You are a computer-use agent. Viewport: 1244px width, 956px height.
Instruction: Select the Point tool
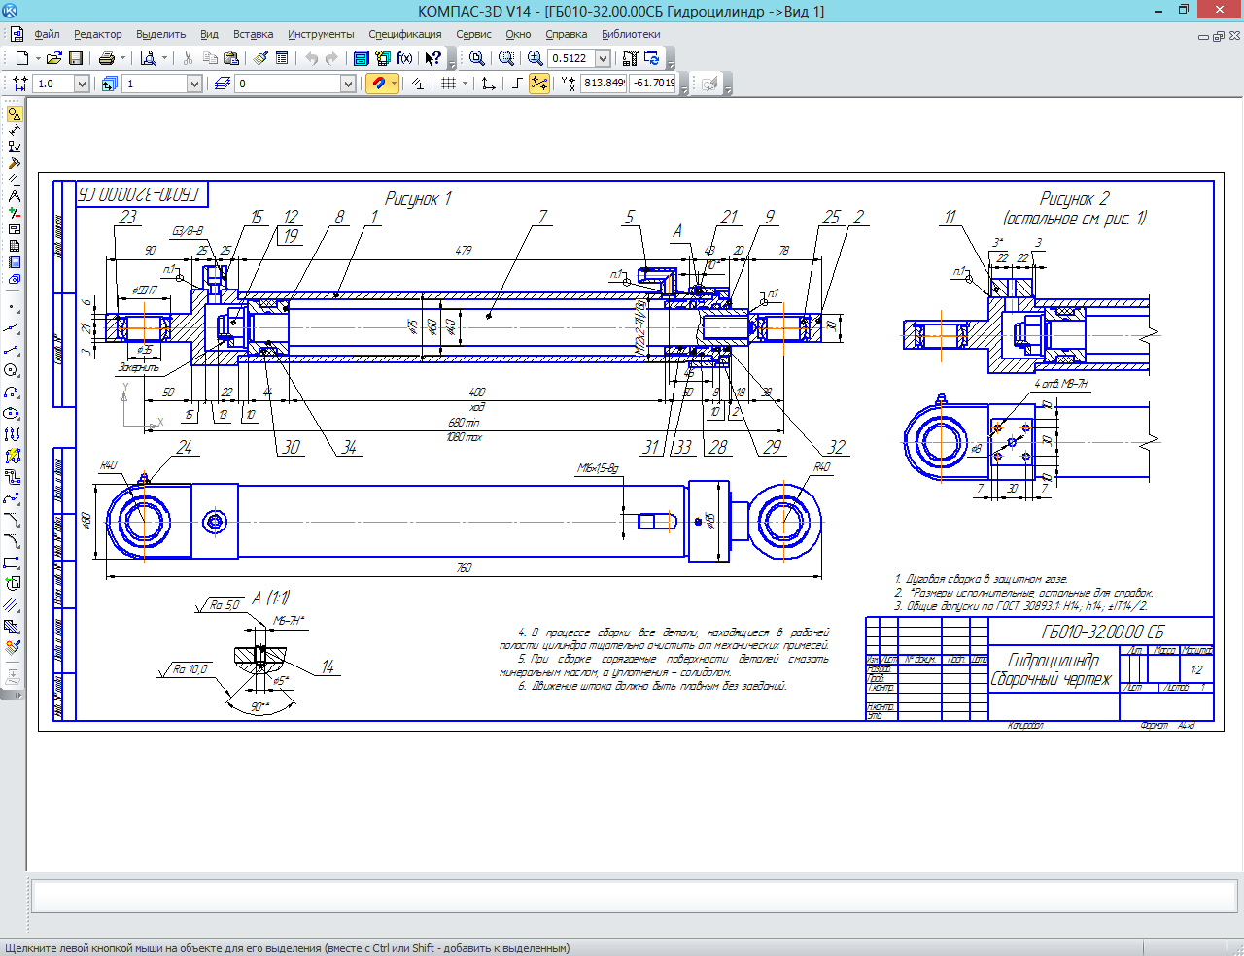pyautogui.click(x=13, y=307)
